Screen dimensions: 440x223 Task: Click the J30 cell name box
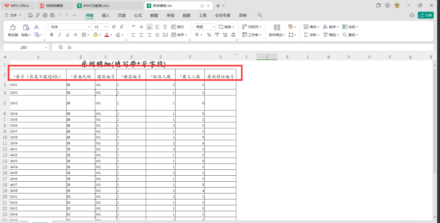24,47
